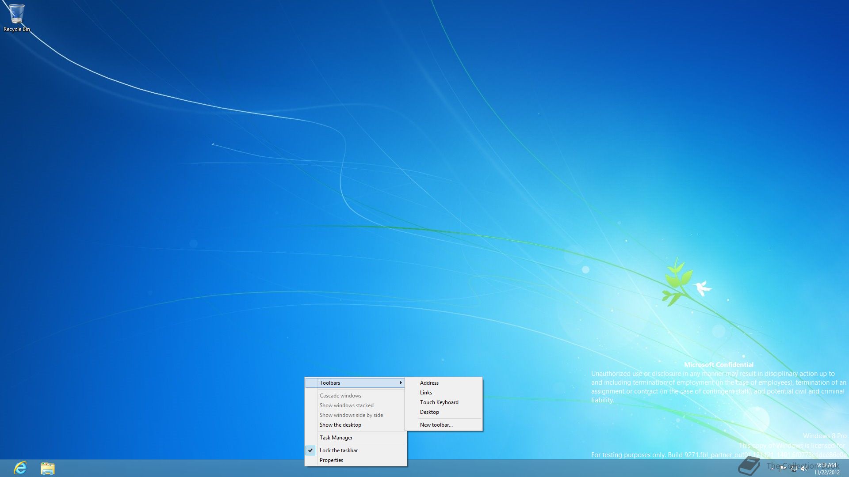Open the taskbar clock and date
The height and width of the screenshot is (477, 849).
[x=827, y=469]
